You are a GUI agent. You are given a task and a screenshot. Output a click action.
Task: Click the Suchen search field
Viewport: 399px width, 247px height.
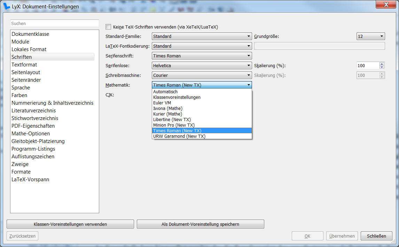(x=54, y=23)
